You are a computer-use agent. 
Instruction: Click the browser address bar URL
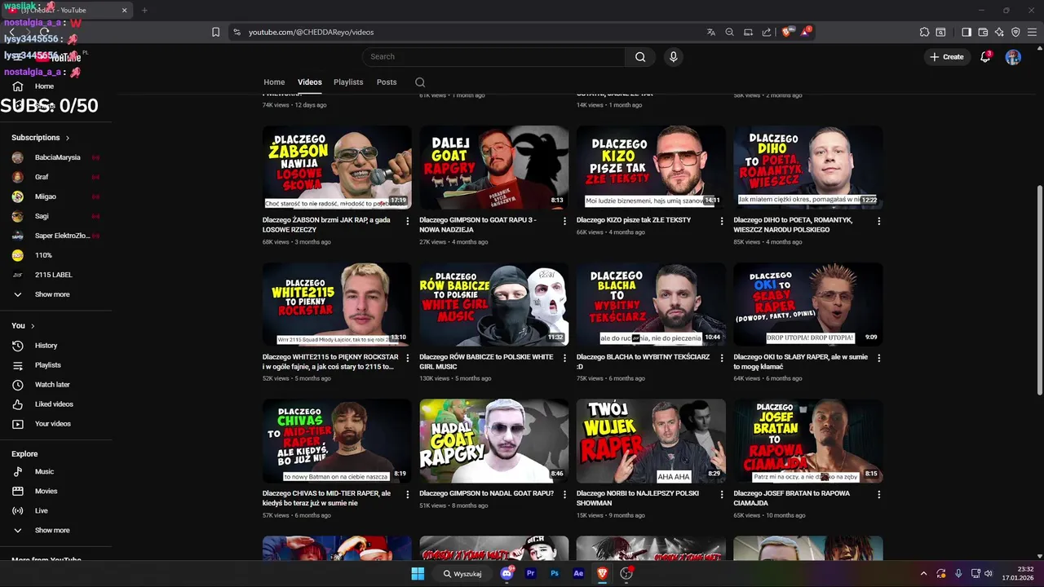pos(311,32)
